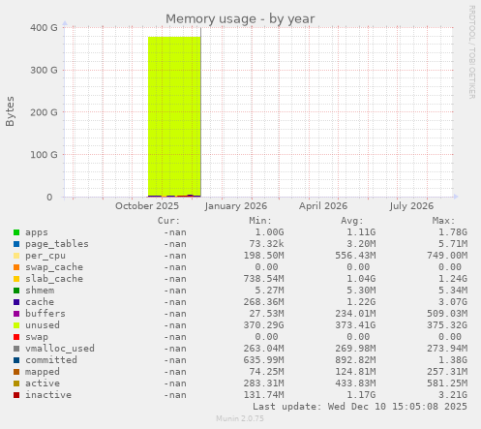Click the Munin 2.0.75 version text
The image size is (481, 429).
[x=240, y=418]
